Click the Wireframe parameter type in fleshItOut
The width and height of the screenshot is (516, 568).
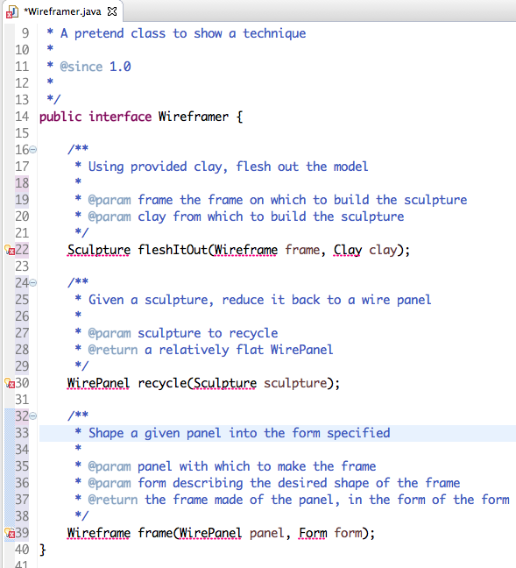click(246, 250)
